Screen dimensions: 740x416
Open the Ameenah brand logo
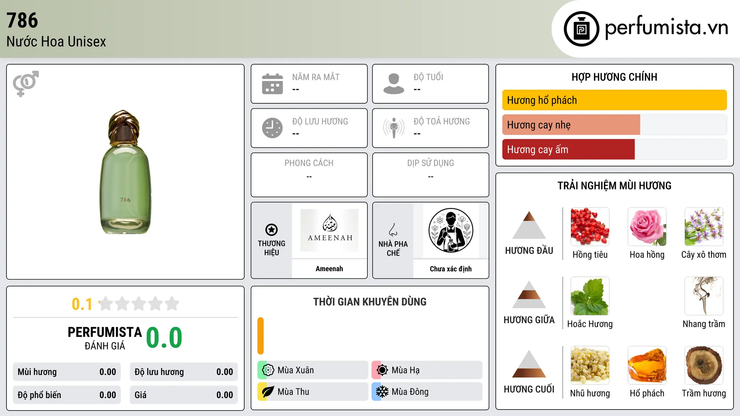click(330, 230)
